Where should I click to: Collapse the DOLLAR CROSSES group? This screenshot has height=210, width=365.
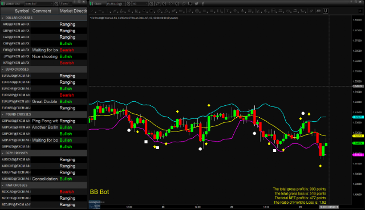point(2,18)
